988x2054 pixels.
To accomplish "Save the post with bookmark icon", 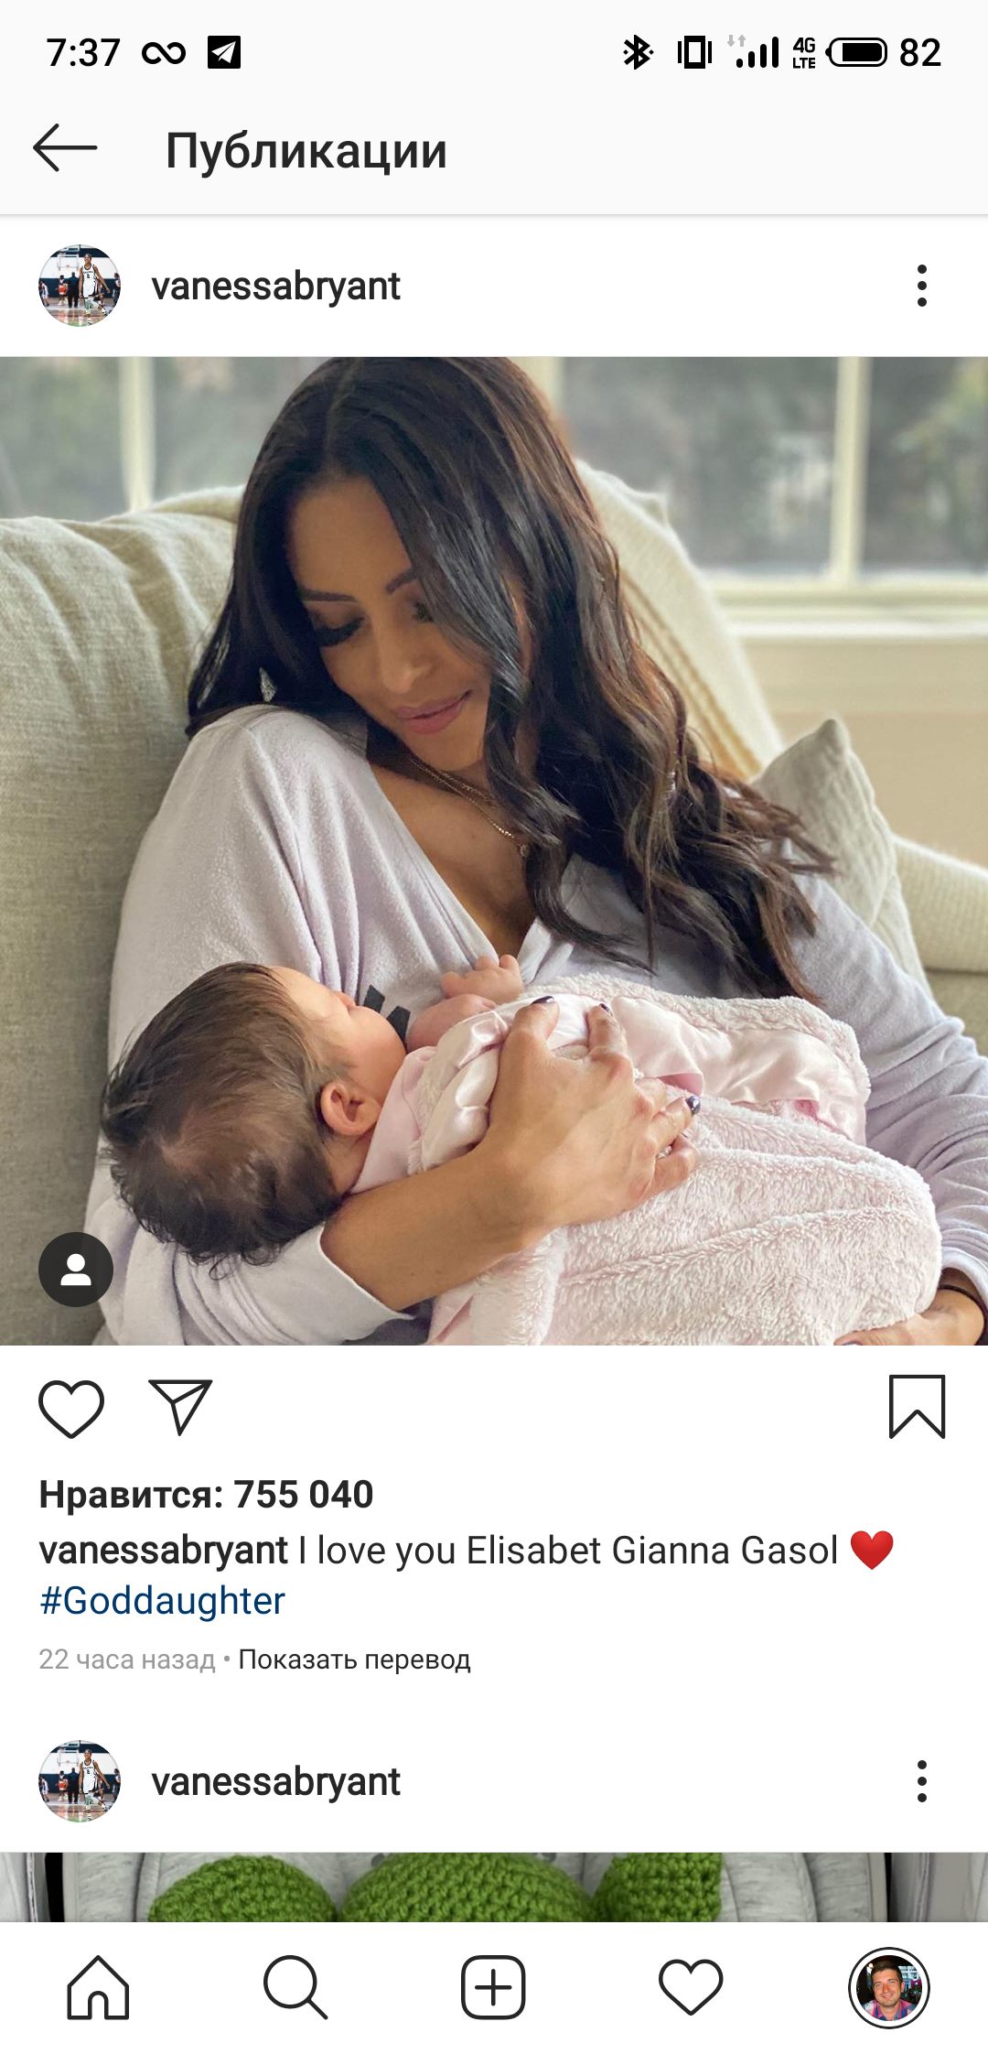I will pyautogui.click(x=917, y=1407).
